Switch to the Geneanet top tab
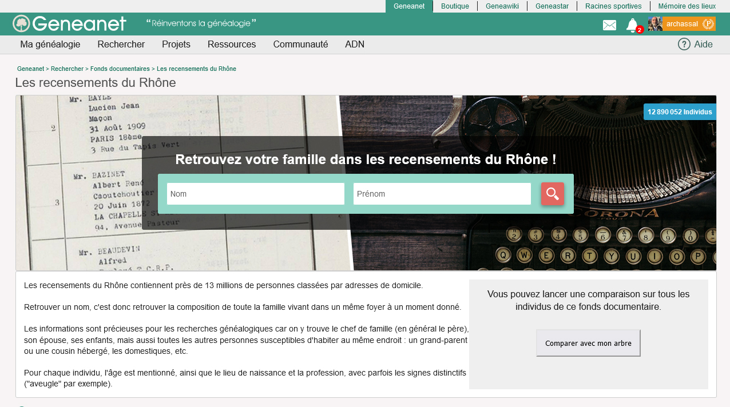Viewport: 730px width, 407px height. pyautogui.click(x=409, y=6)
